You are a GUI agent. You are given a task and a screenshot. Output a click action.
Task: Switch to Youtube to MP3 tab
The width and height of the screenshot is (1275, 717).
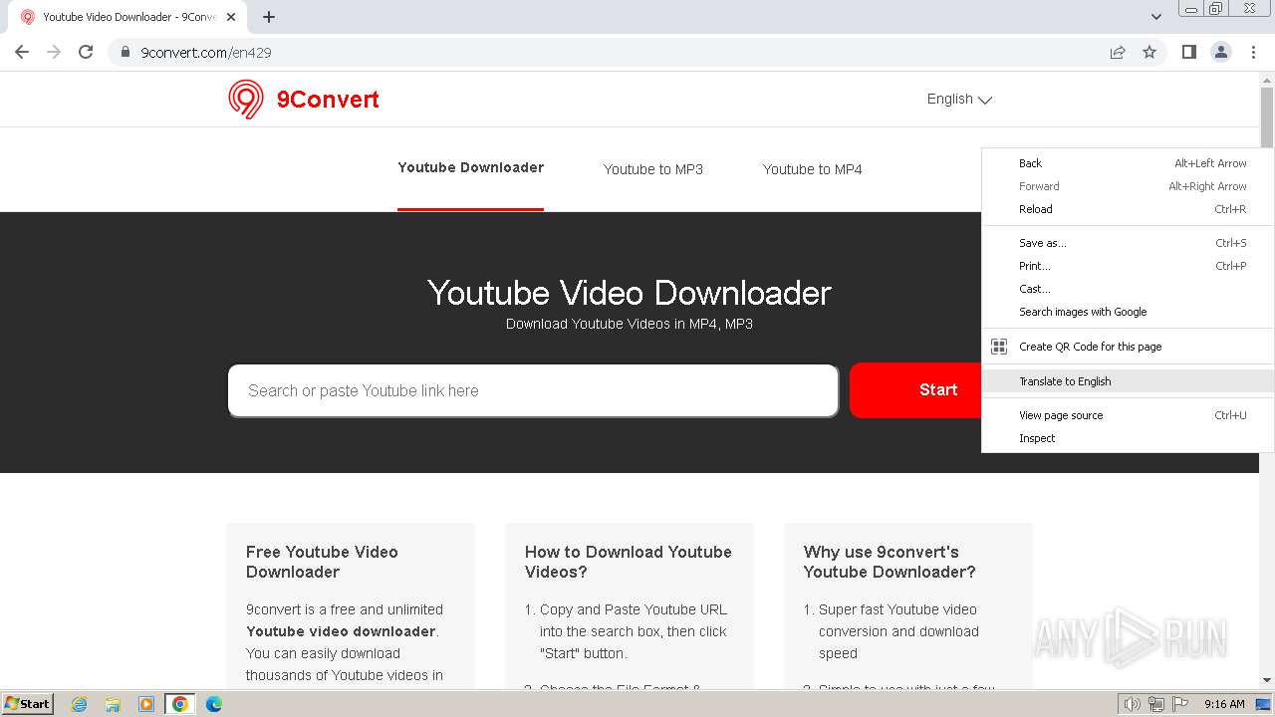653,169
